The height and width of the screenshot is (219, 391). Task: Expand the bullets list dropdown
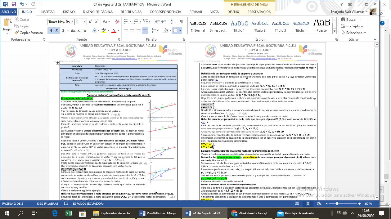[130, 22]
